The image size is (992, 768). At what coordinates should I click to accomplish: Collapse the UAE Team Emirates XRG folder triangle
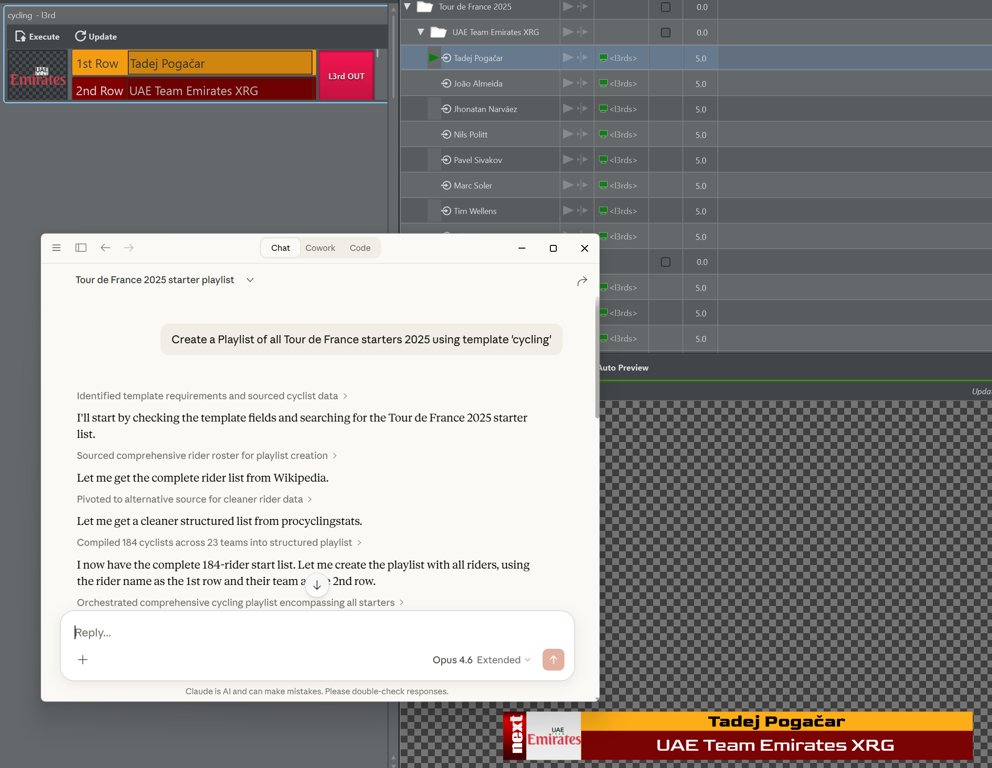pos(421,32)
